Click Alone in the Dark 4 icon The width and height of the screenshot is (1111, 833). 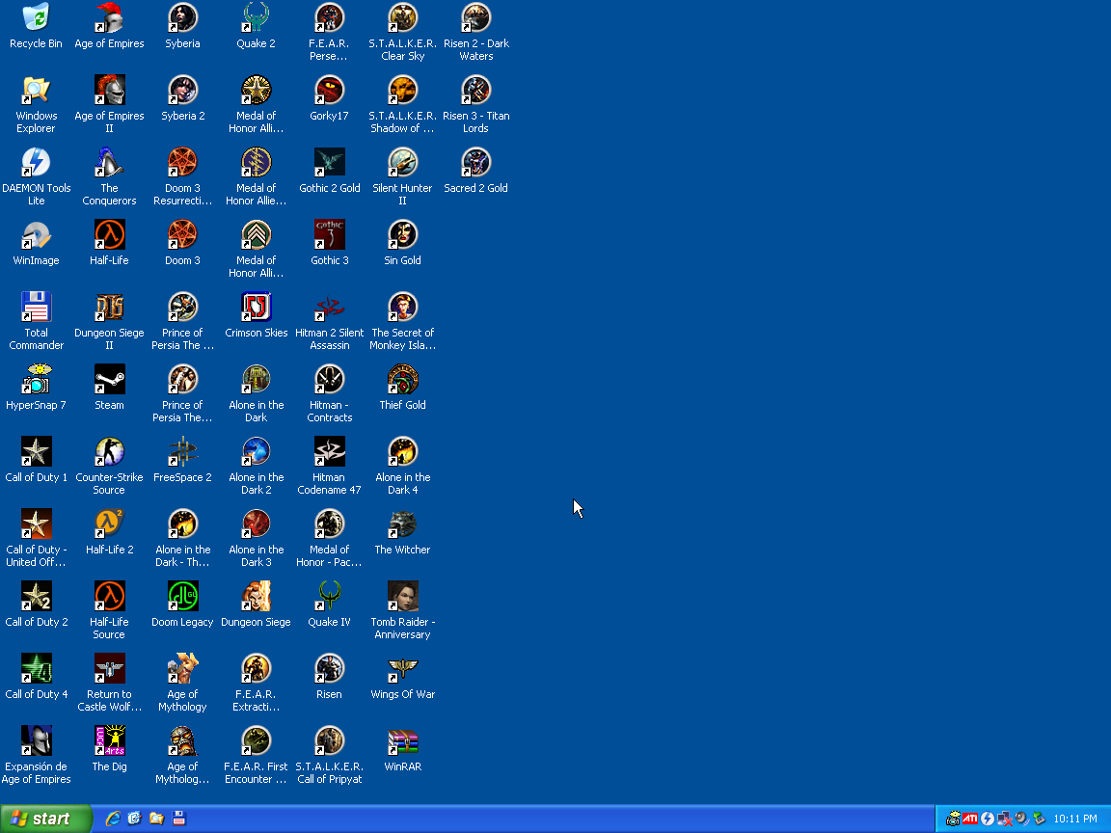[x=402, y=452]
